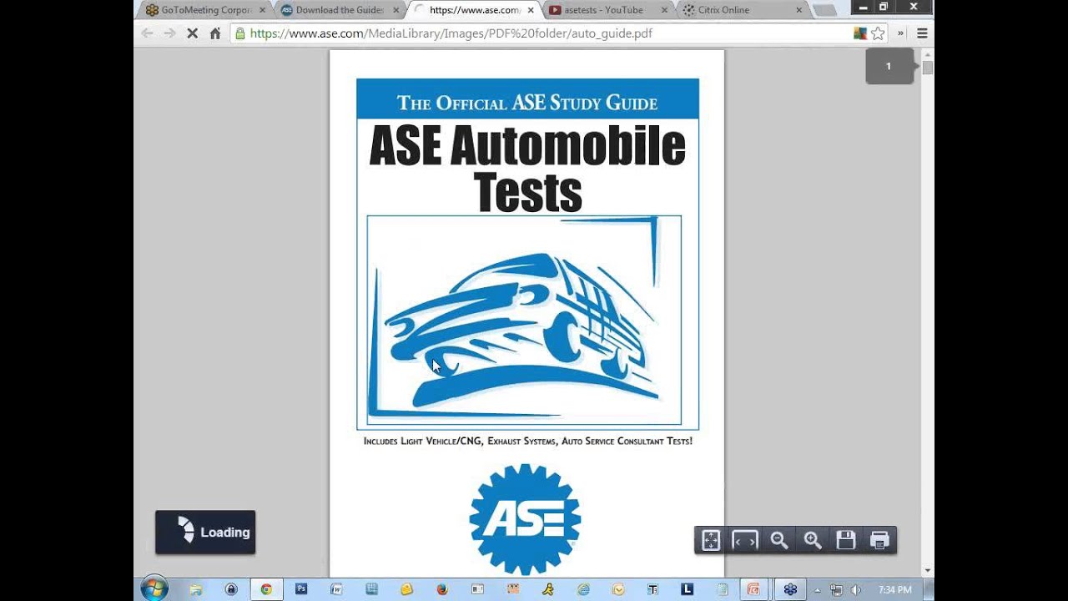Click scrollbar up arrow
1068x601 pixels.
927,53
